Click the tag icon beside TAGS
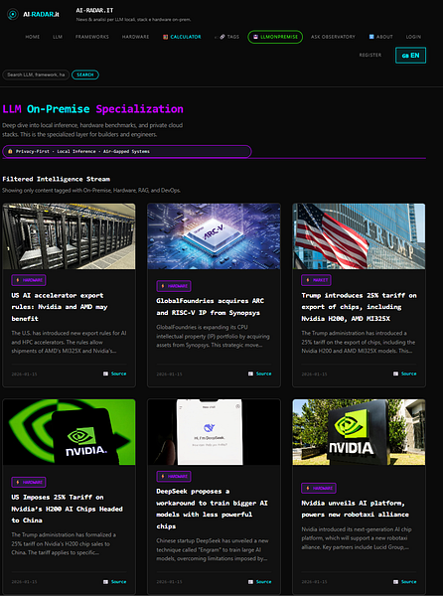 click(222, 37)
